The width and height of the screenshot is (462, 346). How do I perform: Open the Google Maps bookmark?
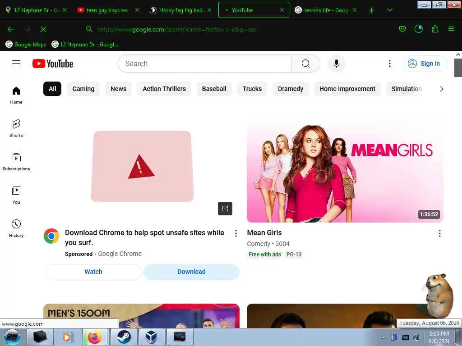pos(26,45)
